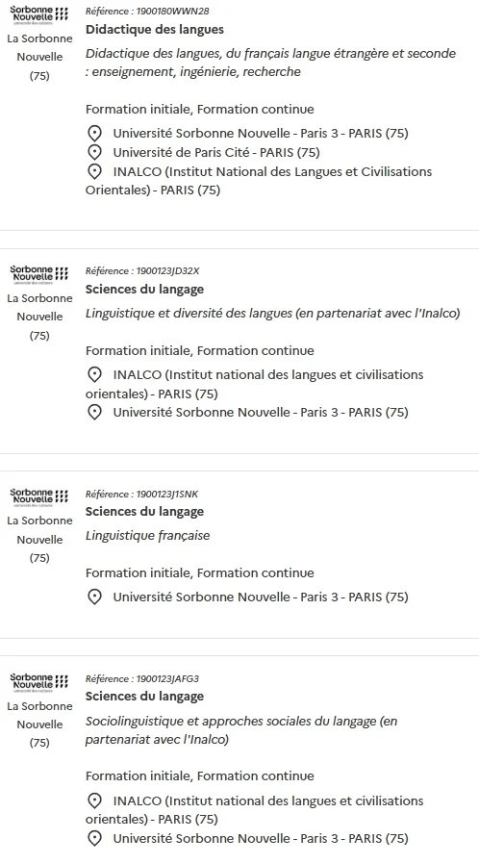479x864 pixels.
Task: Click the Sorbonne Nouvelle logo beside Didactique des langues
Action: (x=39, y=14)
